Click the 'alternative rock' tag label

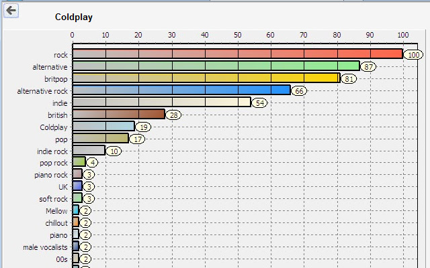(x=42, y=91)
